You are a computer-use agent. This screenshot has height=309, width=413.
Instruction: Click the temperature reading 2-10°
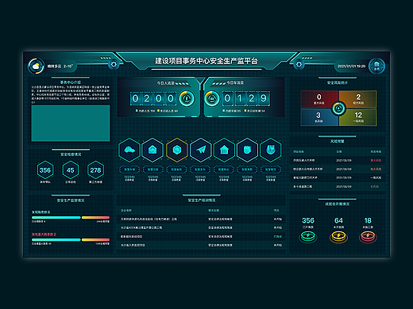68,66
